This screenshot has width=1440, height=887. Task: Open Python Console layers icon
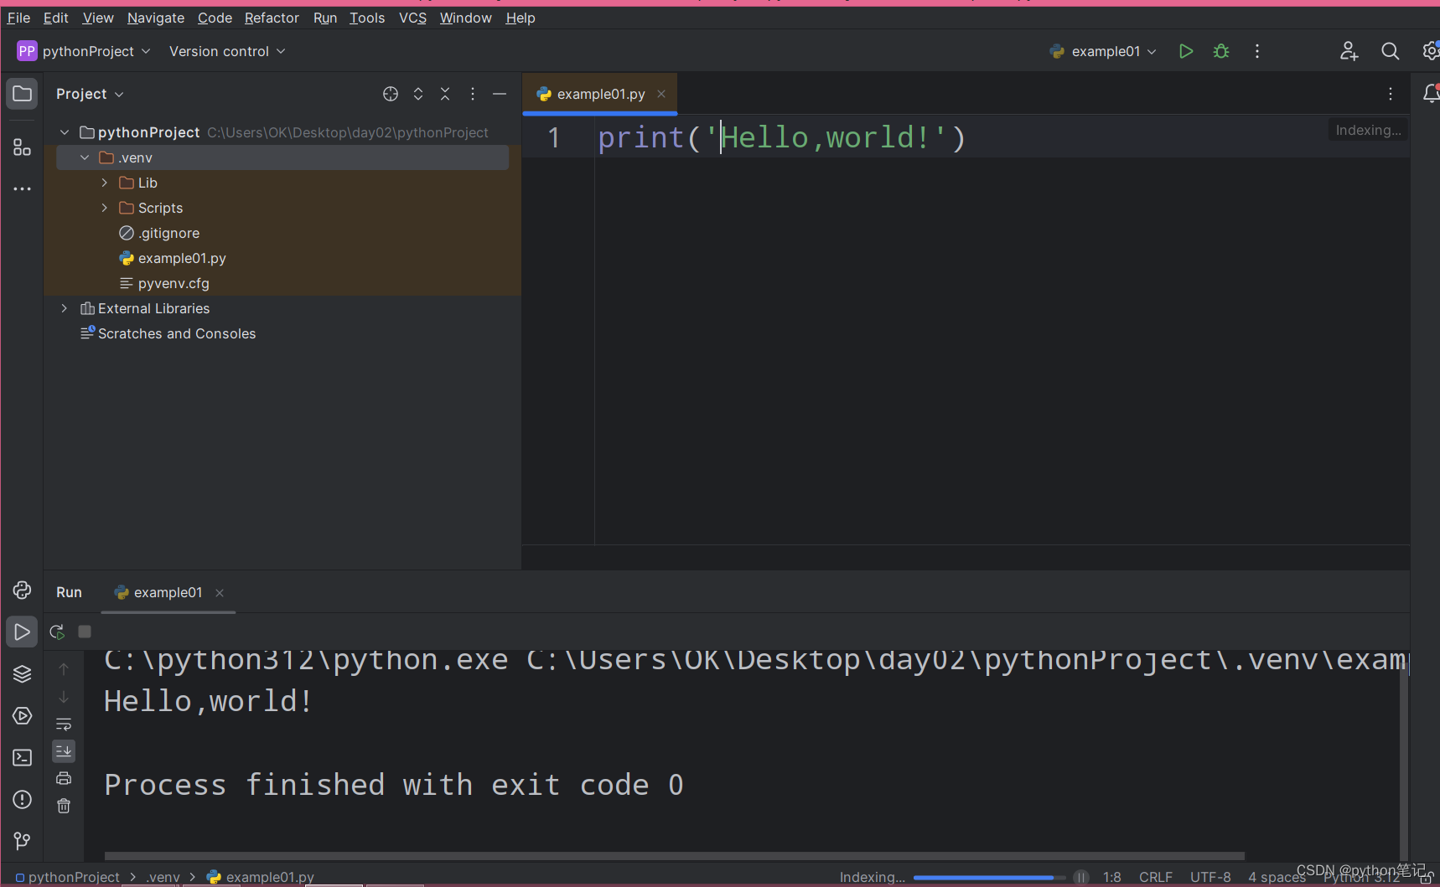click(x=22, y=674)
